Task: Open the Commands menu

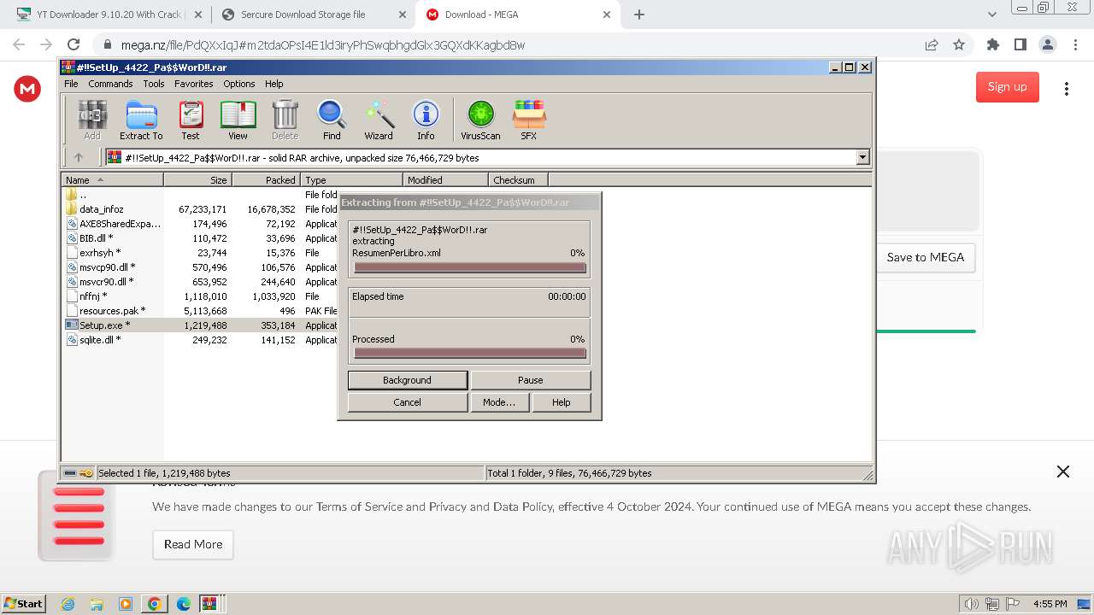Action: [110, 84]
